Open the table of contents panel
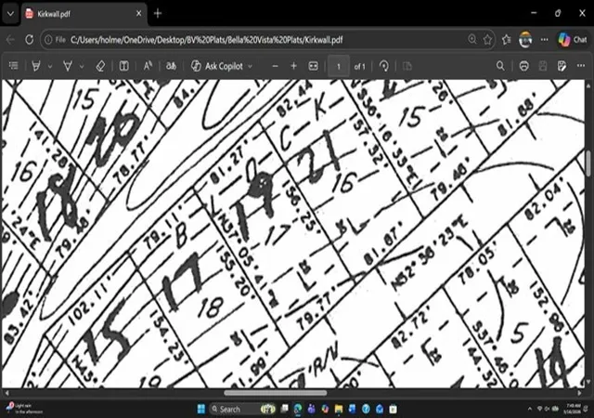The image size is (594, 418). coord(14,66)
